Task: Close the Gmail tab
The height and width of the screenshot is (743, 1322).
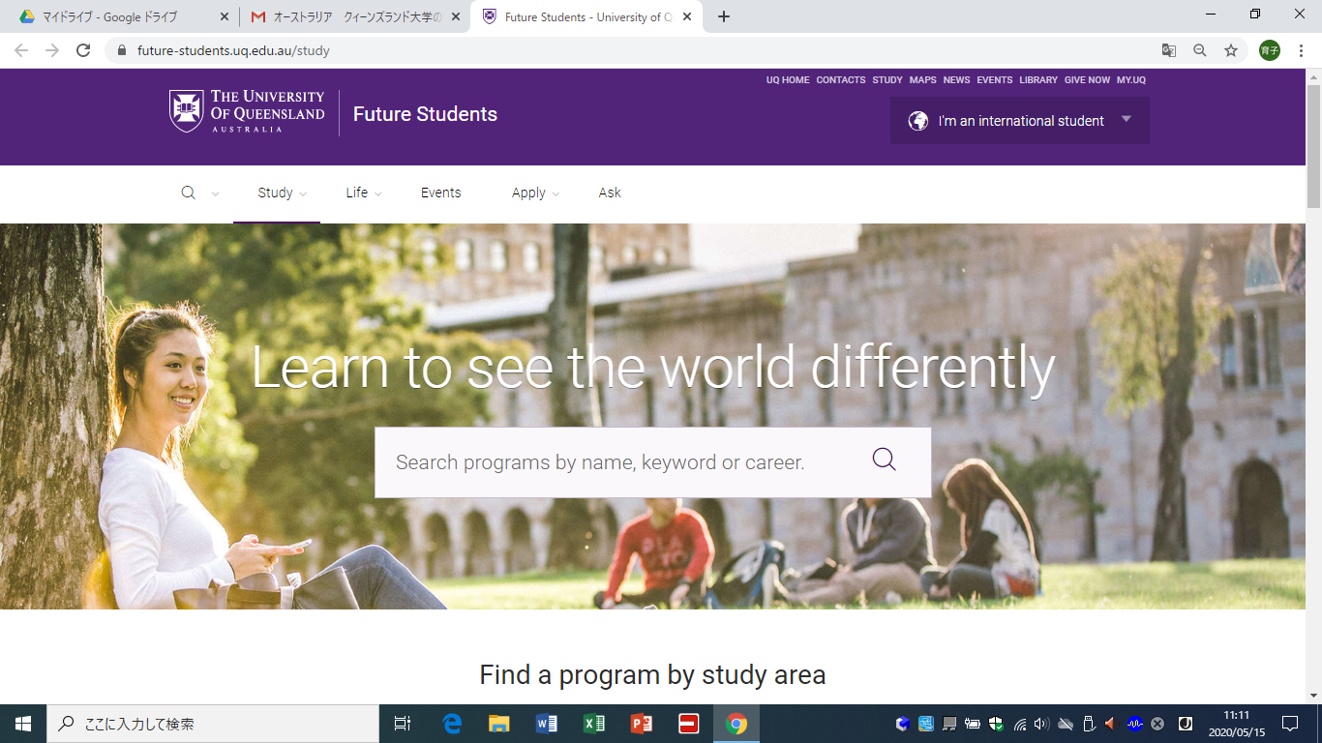Action: coord(457,16)
